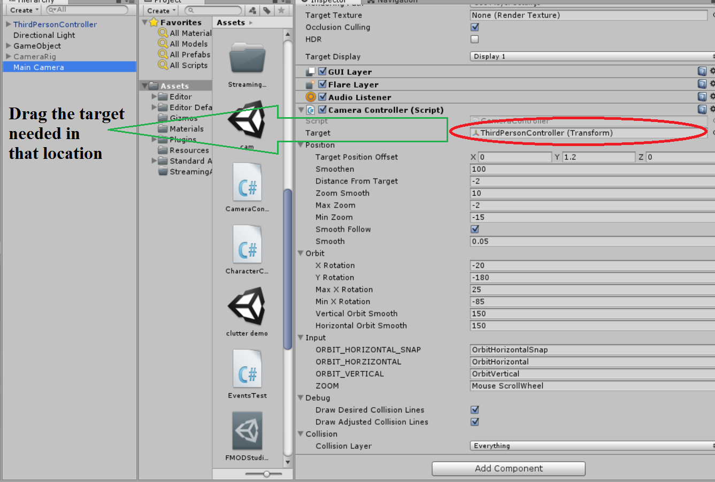The height and width of the screenshot is (482, 715).
Task: Click the save search star icon
Action: pyautogui.click(x=281, y=10)
